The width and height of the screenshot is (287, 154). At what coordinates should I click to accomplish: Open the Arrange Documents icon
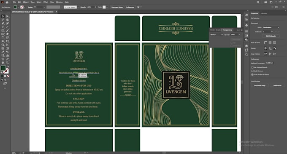pyautogui.click(x=265, y=2)
